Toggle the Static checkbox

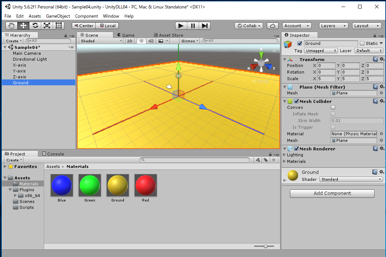pos(362,43)
